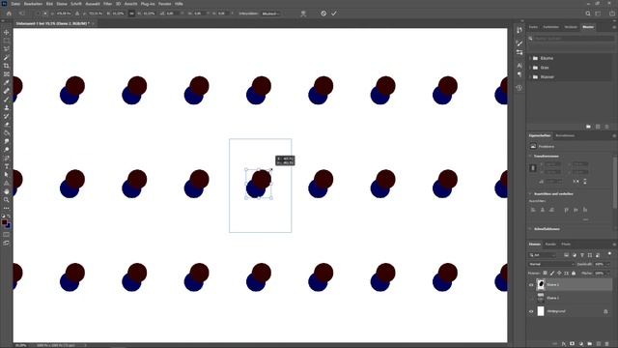Toggle lock all padlock in Layers panel

coord(574,273)
